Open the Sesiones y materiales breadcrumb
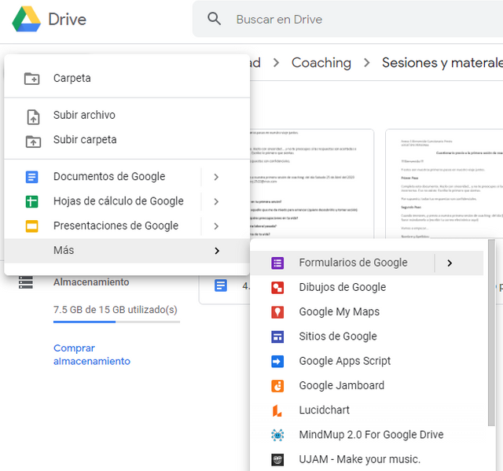This screenshot has width=503, height=471. coord(442,63)
